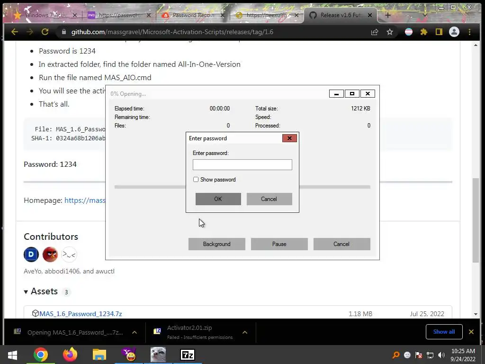The height and width of the screenshot is (364, 485).
Task: Click the github.com address bar URL
Action: (x=172, y=32)
